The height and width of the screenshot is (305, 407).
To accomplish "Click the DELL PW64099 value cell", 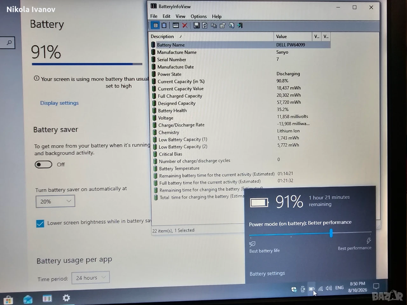I will [291, 45].
